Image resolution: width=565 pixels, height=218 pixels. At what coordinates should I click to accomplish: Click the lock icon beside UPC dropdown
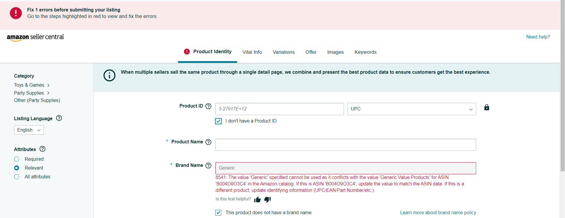point(487,108)
